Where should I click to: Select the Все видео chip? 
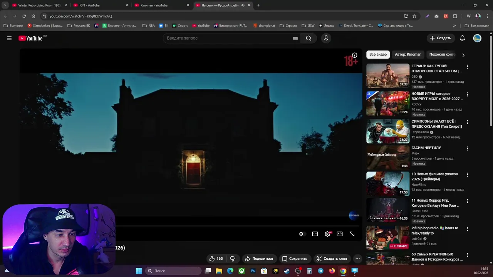point(378,55)
